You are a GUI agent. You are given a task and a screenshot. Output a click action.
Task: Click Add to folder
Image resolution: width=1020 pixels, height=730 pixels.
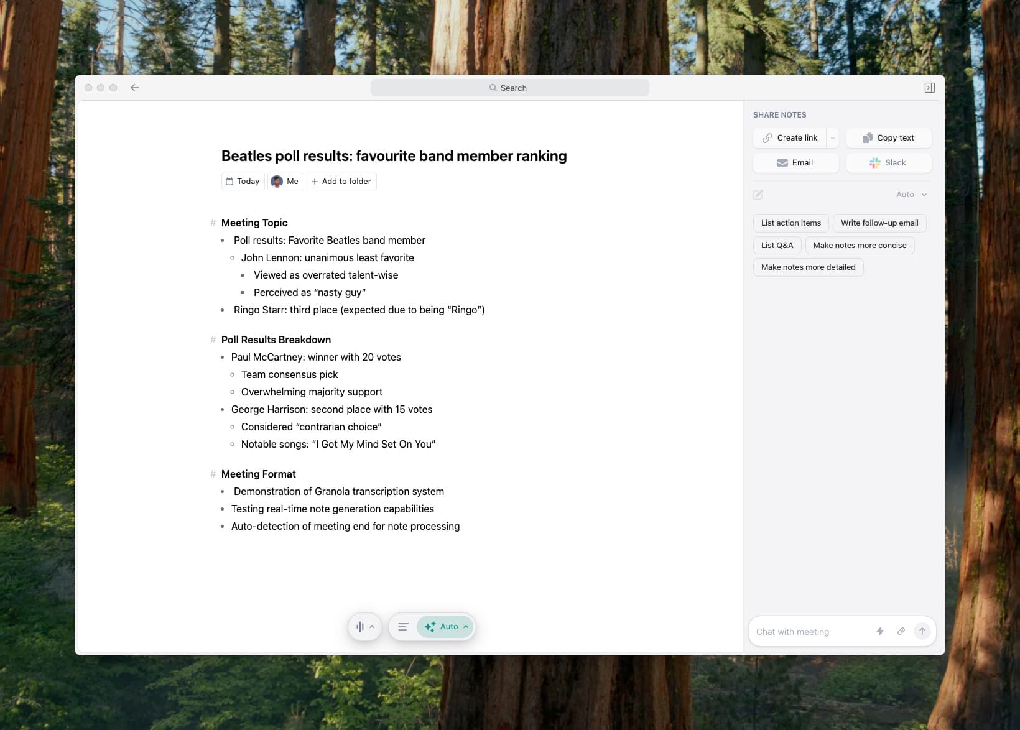341,182
